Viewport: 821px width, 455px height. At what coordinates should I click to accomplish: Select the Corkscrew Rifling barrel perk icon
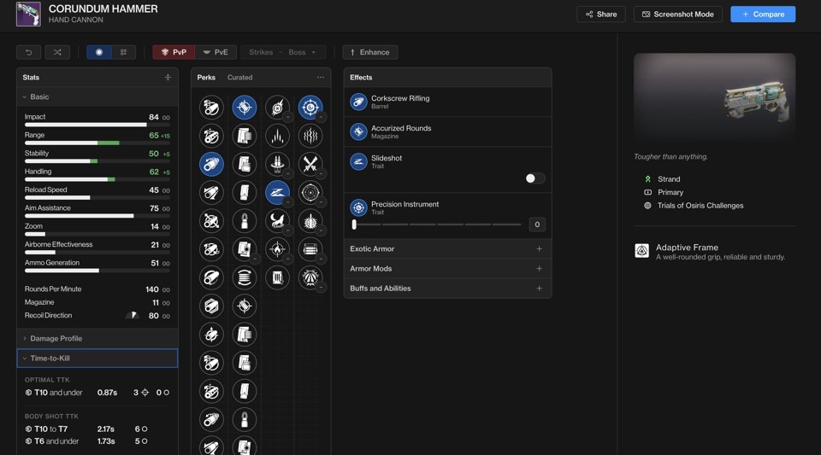point(211,163)
